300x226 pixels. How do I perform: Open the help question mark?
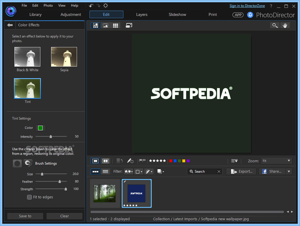click(x=271, y=6)
